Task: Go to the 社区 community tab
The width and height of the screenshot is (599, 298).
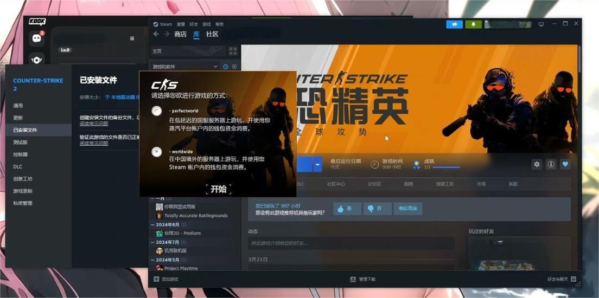Action: (x=212, y=34)
